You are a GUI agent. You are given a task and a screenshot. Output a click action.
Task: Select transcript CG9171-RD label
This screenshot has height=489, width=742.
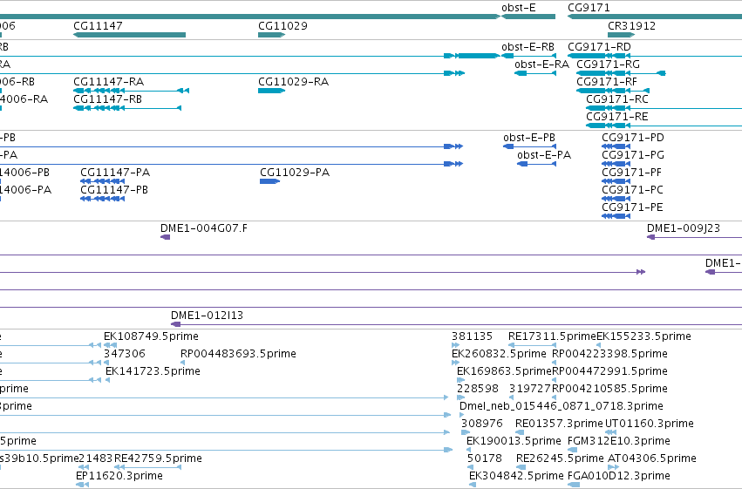pyautogui.click(x=599, y=47)
